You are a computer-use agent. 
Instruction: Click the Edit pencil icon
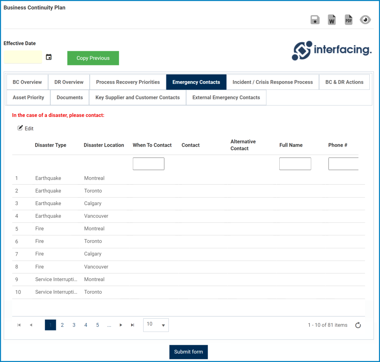click(x=20, y=128)
